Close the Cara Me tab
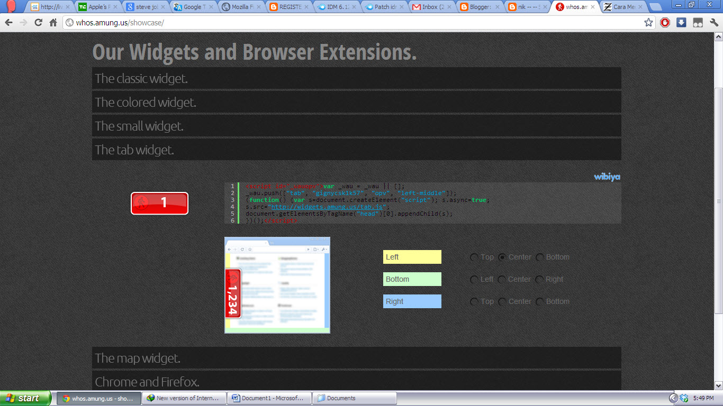The height and width of the screenshot is (406, 723). (x=640, y=7)
